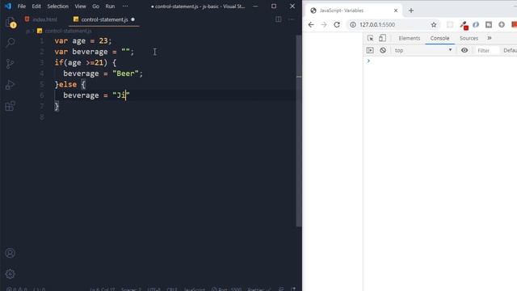This screenshot has height=291, width=517.
Task: Select the JavaScript- Variables browser tab
Action: (354, 11)
